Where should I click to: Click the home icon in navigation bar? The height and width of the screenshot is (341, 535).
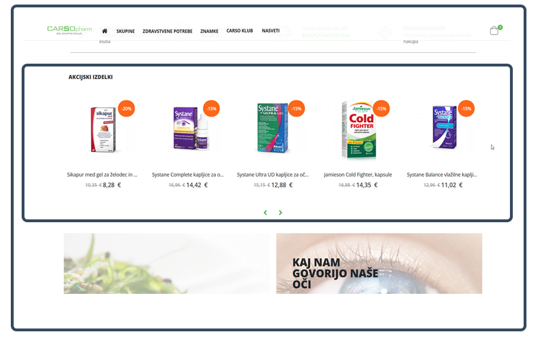[x=105, y=31]
